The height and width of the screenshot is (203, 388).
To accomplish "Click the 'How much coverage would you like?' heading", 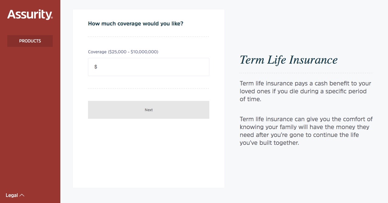I will [x=135, y=24].
